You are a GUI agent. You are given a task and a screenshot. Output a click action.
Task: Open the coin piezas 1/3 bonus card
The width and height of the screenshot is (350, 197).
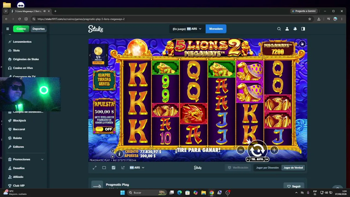[98, 55]
